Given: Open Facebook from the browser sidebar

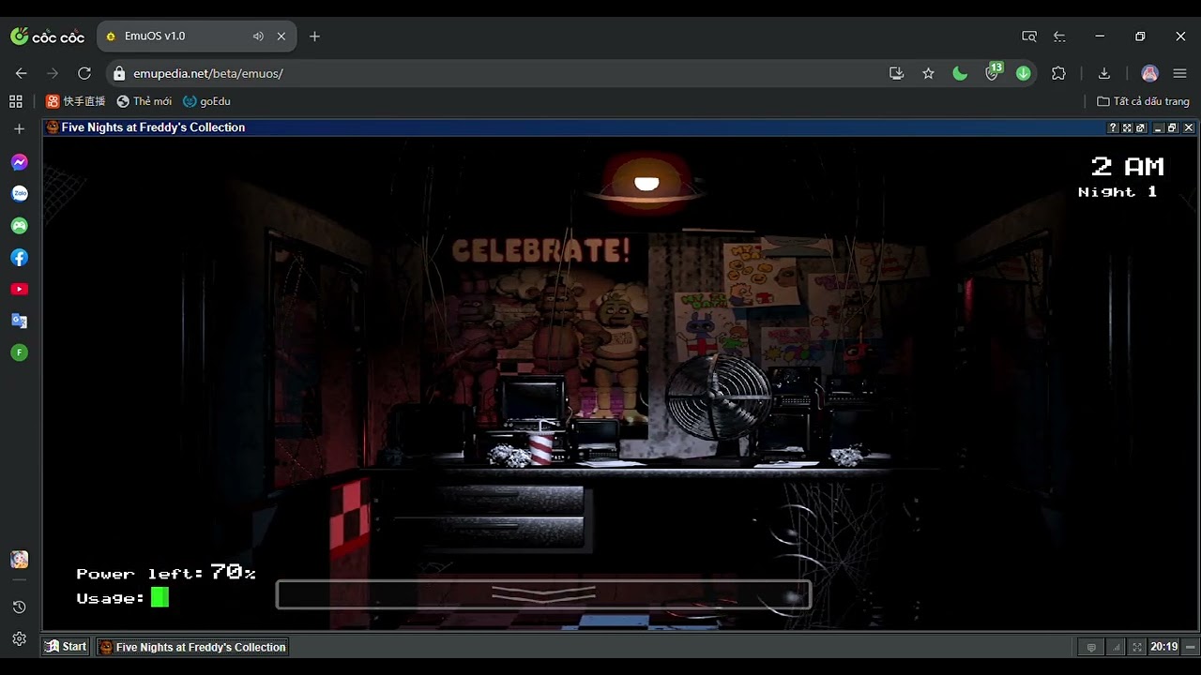Looking at the screenshot, I should coord(19,258).
